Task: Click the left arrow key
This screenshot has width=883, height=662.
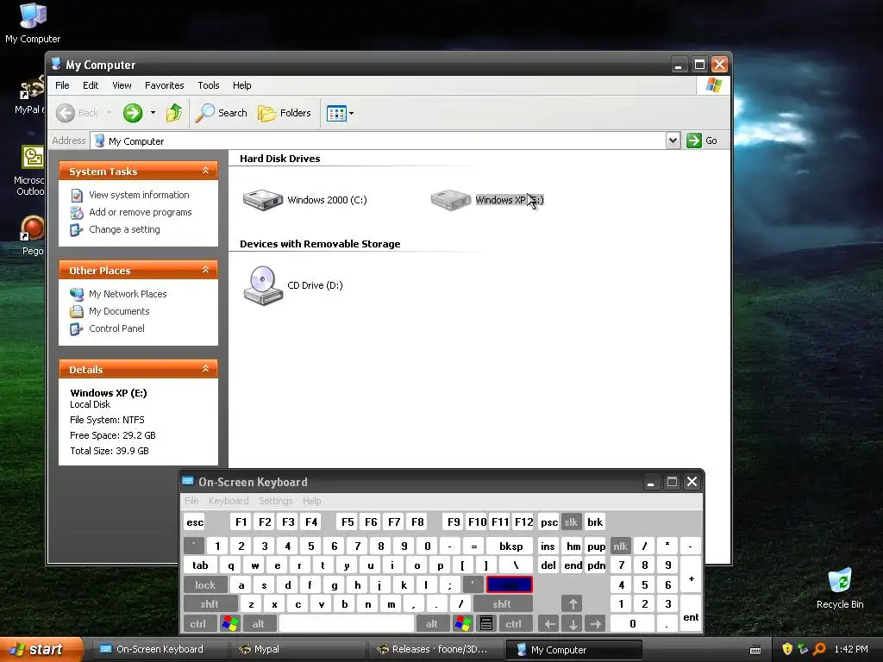Action: 549,624
